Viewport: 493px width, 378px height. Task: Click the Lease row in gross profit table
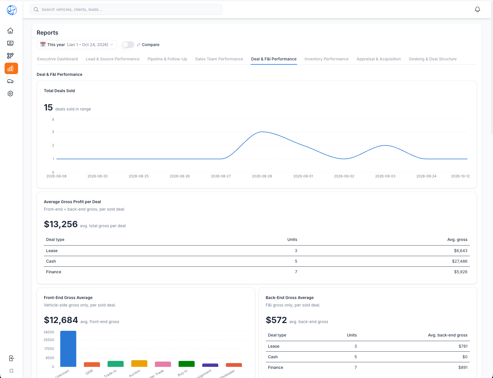[257, 251]
